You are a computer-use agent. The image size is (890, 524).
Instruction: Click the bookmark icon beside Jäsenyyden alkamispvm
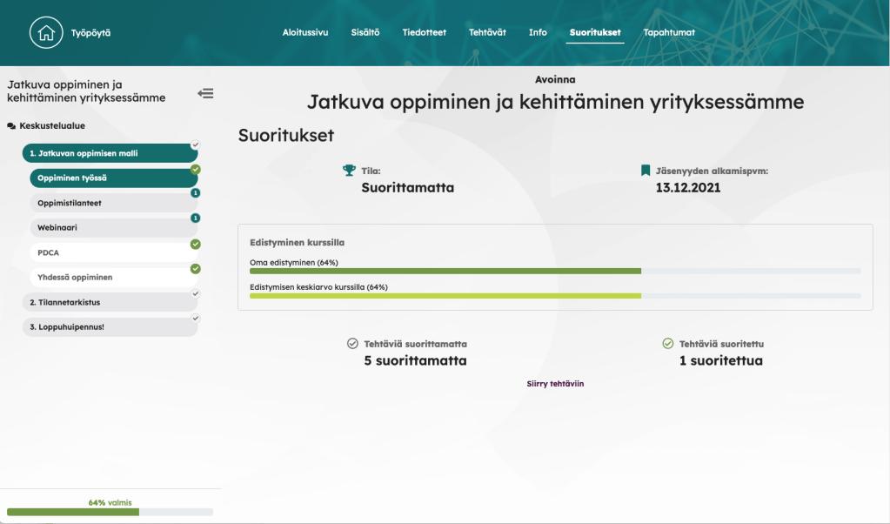coord(646,171)
